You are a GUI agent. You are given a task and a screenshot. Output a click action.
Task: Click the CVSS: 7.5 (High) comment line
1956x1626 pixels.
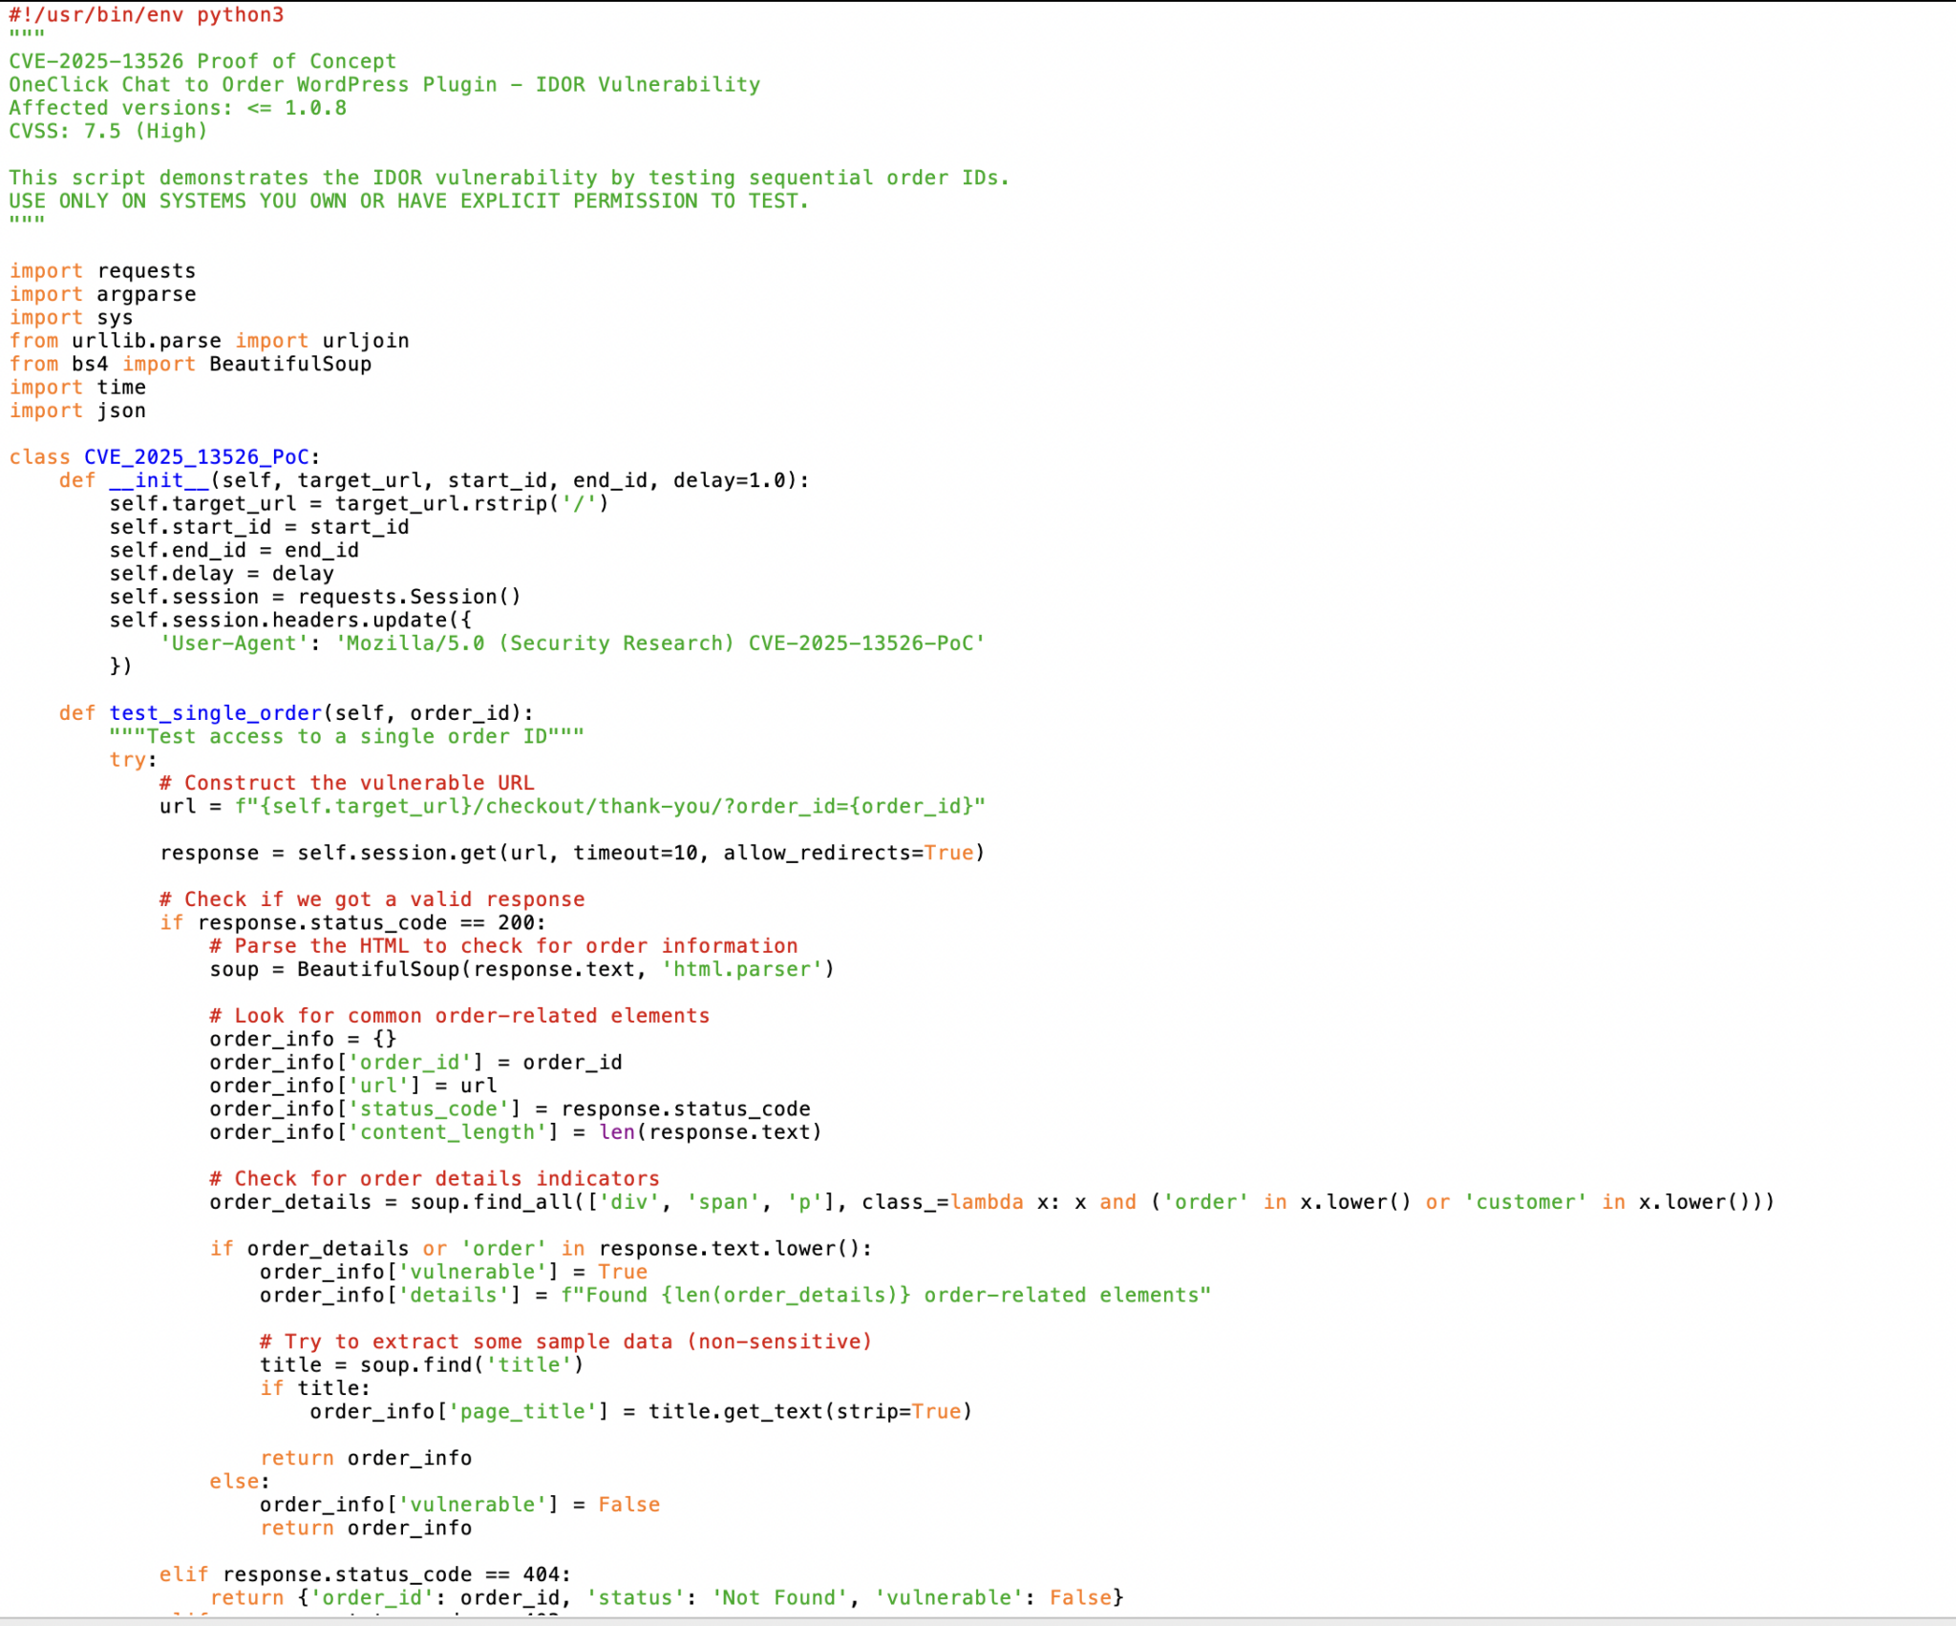(107, 131)
